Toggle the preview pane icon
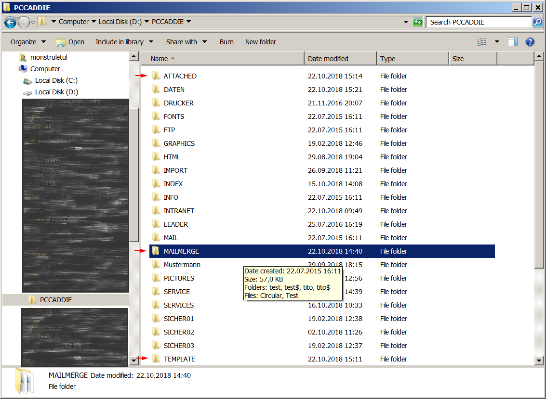 [513, 42]
